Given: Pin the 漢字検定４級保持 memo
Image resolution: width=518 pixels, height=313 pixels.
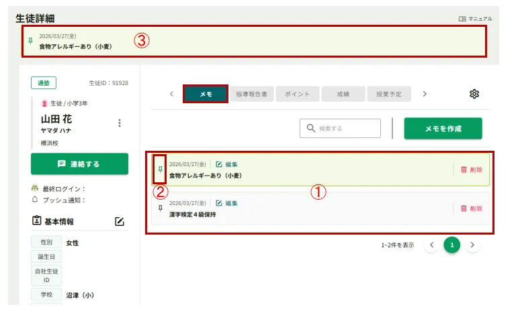Looking at the screenshot, I should pyautogui.click(x=160, y=208).
